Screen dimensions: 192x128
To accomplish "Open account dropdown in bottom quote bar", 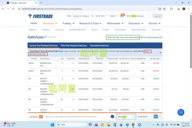I will point(126,117).
